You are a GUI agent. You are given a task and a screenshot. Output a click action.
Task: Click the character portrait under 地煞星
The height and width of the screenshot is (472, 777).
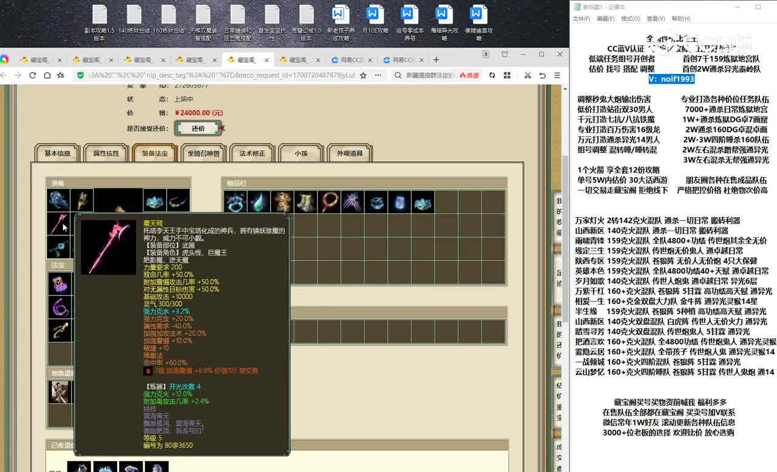click(59, 392)
